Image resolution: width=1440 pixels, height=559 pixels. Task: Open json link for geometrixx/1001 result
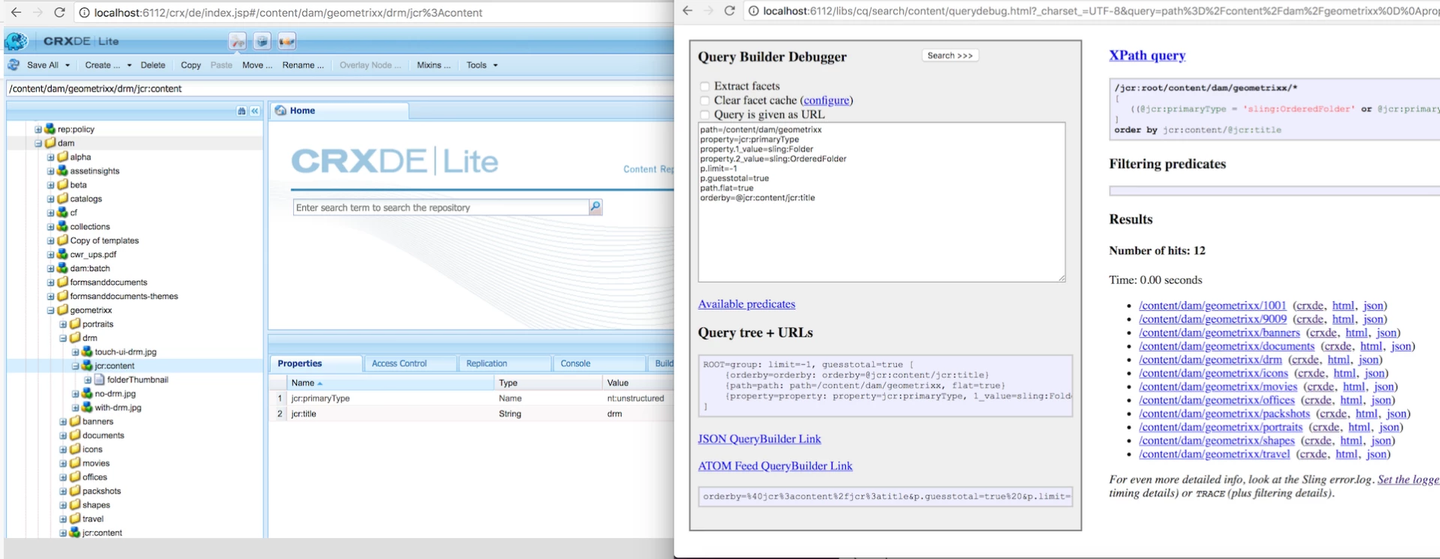click(x=1373, y=306)
